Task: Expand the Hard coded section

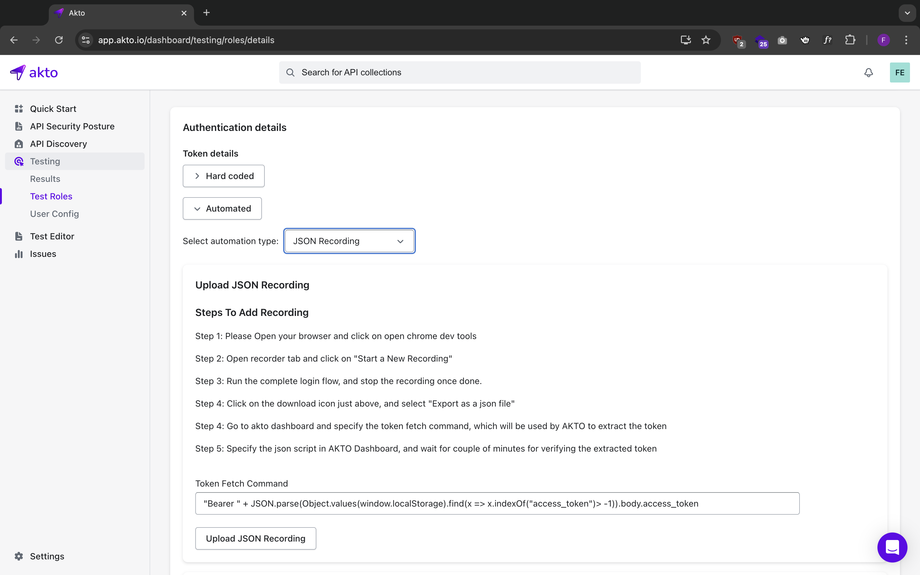Action: pos(223,176)
